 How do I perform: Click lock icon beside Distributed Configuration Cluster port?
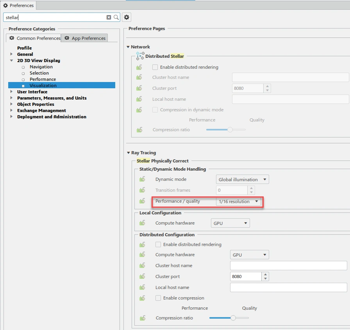[x=143, y=276]
